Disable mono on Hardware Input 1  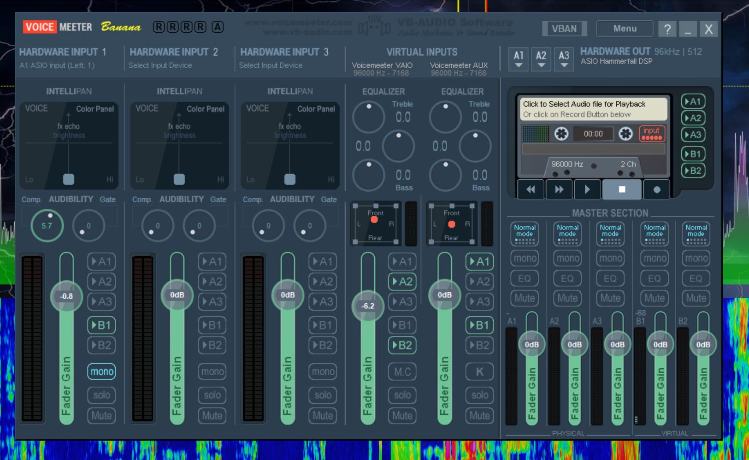pyautogui.click(x=102, y=372)
